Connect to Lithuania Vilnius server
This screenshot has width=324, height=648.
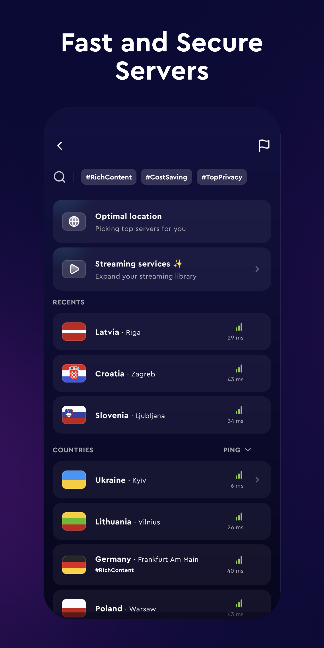(x=162, y=521)
